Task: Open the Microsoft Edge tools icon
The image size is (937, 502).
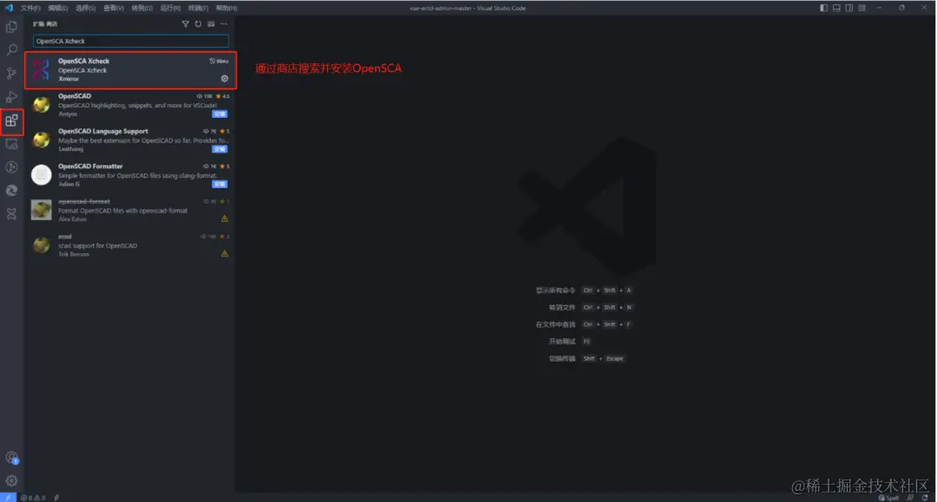Action: (11, 191)
